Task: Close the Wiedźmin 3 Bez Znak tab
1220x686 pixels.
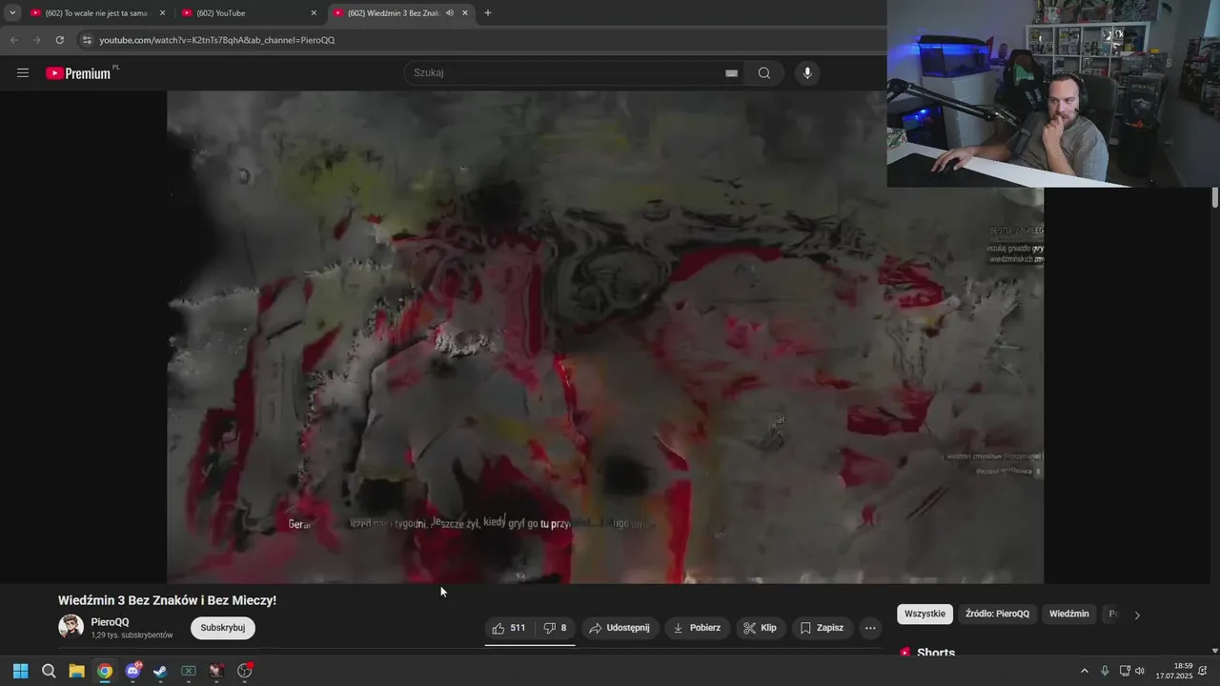Action: tap(465, 13)
